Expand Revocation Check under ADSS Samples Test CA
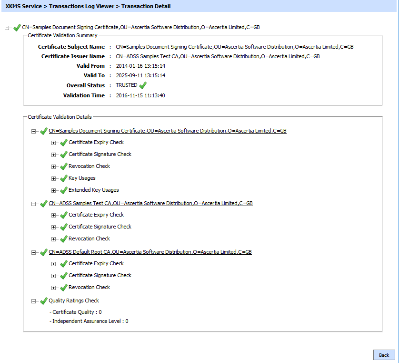The width and height of the screenshot is (399, 363). (53, 239)
